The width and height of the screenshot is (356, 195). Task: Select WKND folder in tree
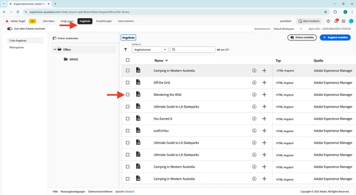point(74,59)
